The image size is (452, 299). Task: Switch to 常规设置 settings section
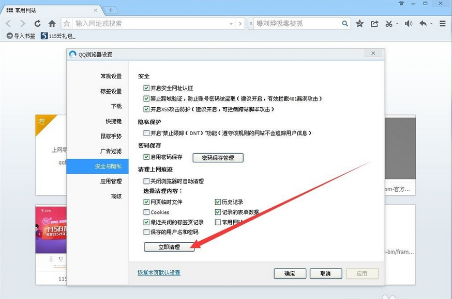point(111,76)
